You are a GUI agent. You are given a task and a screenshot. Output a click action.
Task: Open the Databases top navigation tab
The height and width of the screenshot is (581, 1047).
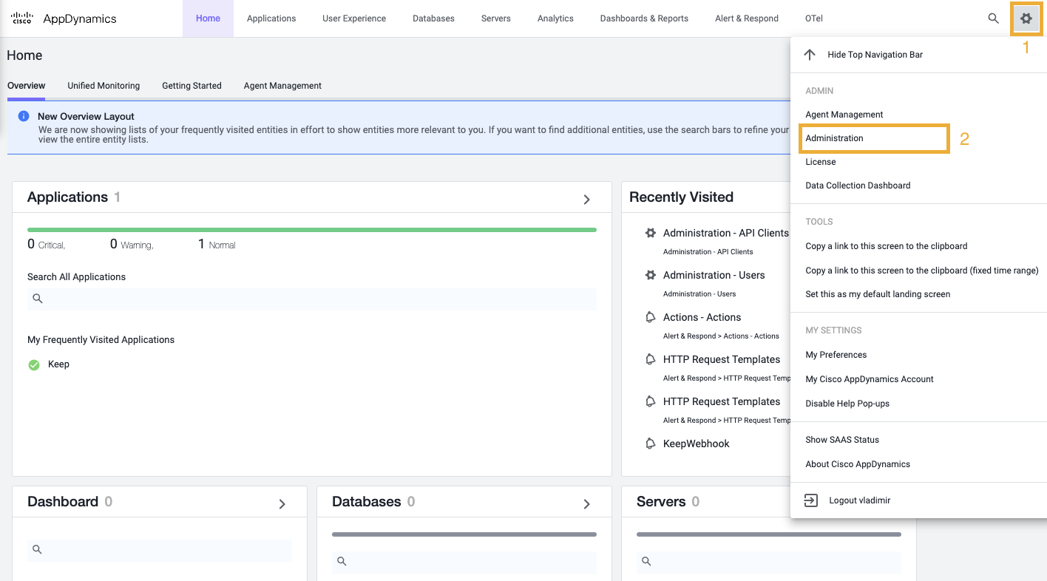pyautogui.click(x=433, y=18)
